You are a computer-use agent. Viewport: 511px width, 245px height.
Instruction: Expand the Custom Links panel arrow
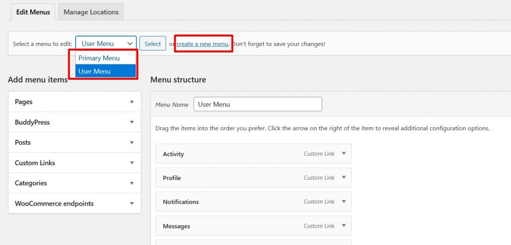(132, 163)
